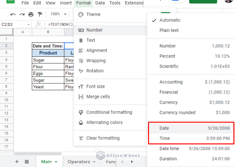Open the Alignment submenu

pyautogui.click(x=110, y=51)
